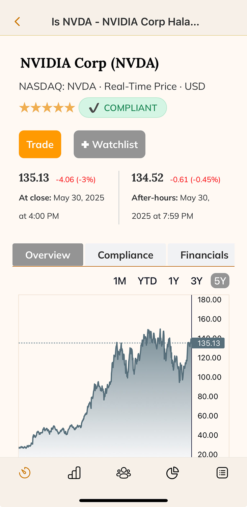
Task: Add NVDA to Watchlist
Action: 110,144
